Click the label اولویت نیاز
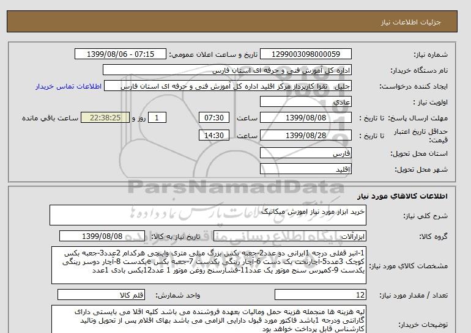Image resolution: width=471 pixels, height=333 pixels. coord(430,102)
